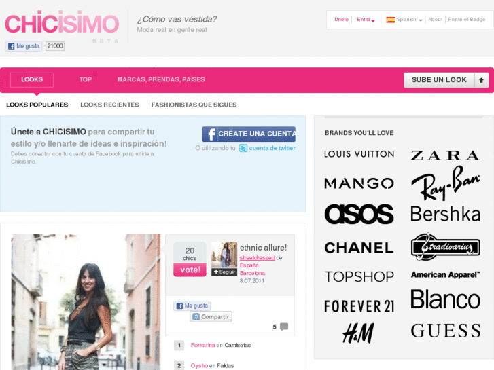Click the Créate una cuenta Facebook button
494x370 pixels.
tap(249, 134)
